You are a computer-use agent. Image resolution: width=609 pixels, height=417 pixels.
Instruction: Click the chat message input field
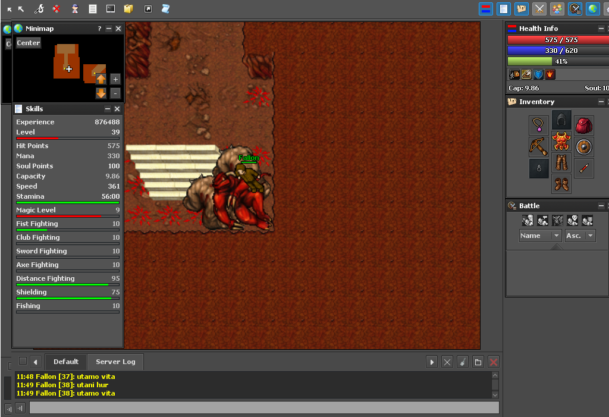(264, 407)
